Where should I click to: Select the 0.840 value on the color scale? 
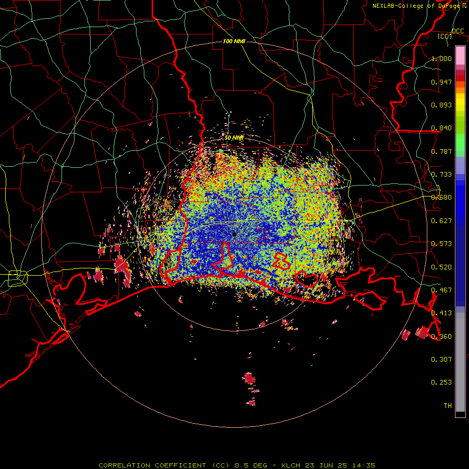(x=441, y=128)
